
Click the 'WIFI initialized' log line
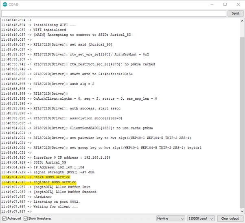point(34,30)
